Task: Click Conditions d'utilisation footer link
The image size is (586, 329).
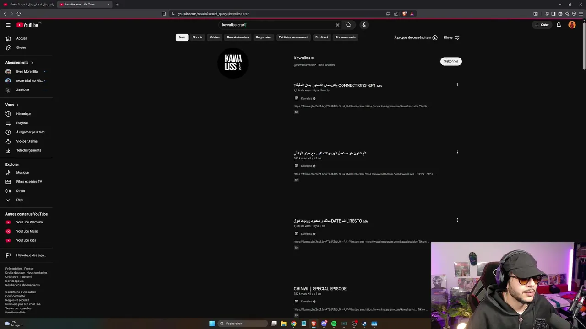Action: coord(21,292)
